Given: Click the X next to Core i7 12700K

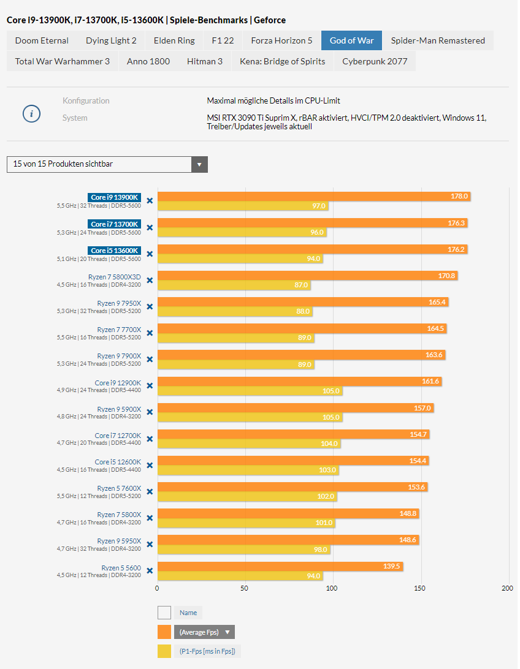Looking at the screenshot, I should (150, 439).
